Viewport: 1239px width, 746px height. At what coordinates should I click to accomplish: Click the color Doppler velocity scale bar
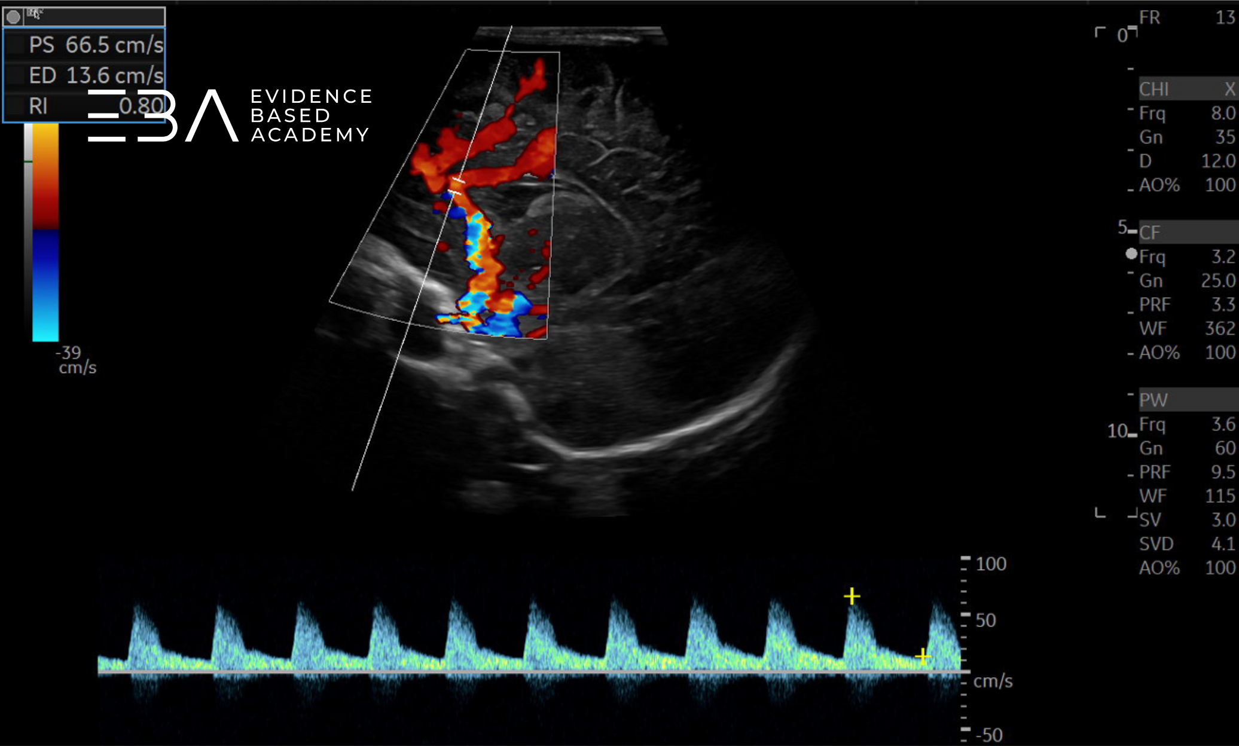[45, 233]
